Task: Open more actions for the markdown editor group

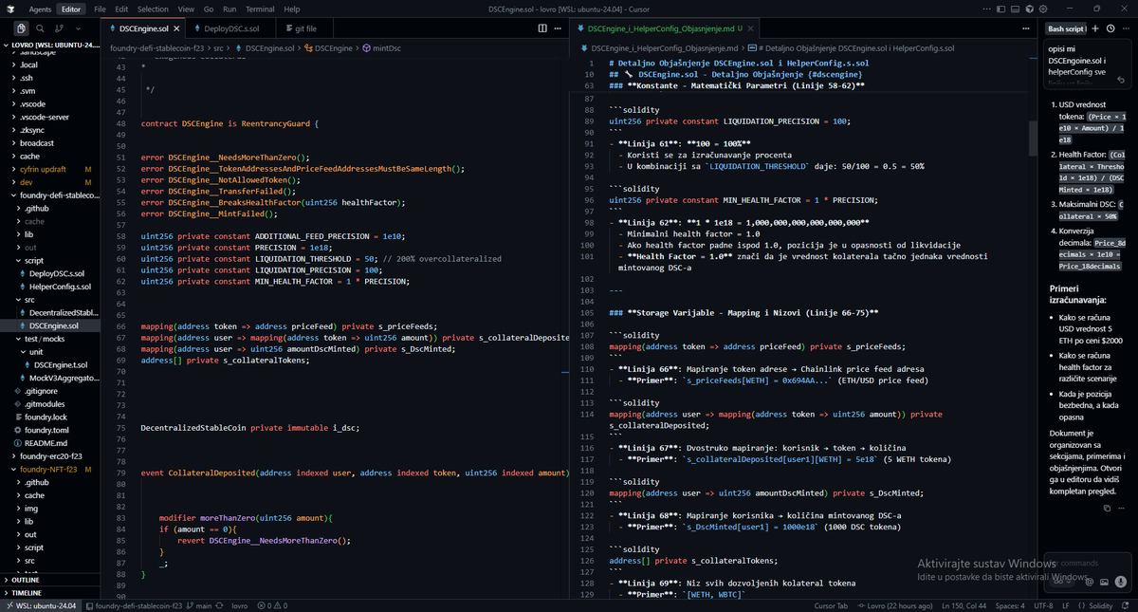Action: pyautogui.click(x=1025, y=28)
